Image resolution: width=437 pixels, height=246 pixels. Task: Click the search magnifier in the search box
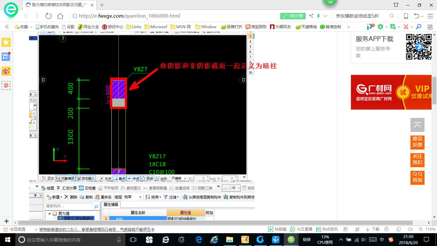tap(392, 16)
